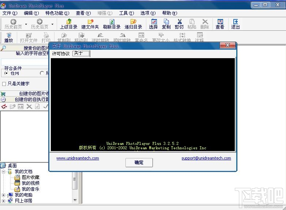Select 图片收藏 in the folder tree
286x210 pixels.
click(30, 177)
